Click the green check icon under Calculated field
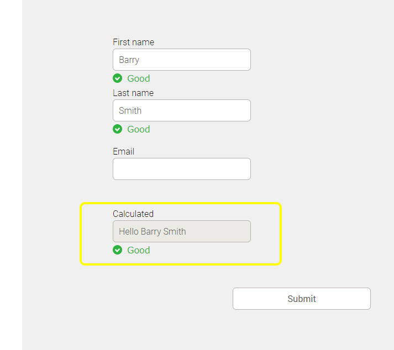394x350 pixels. click(117, 250)
